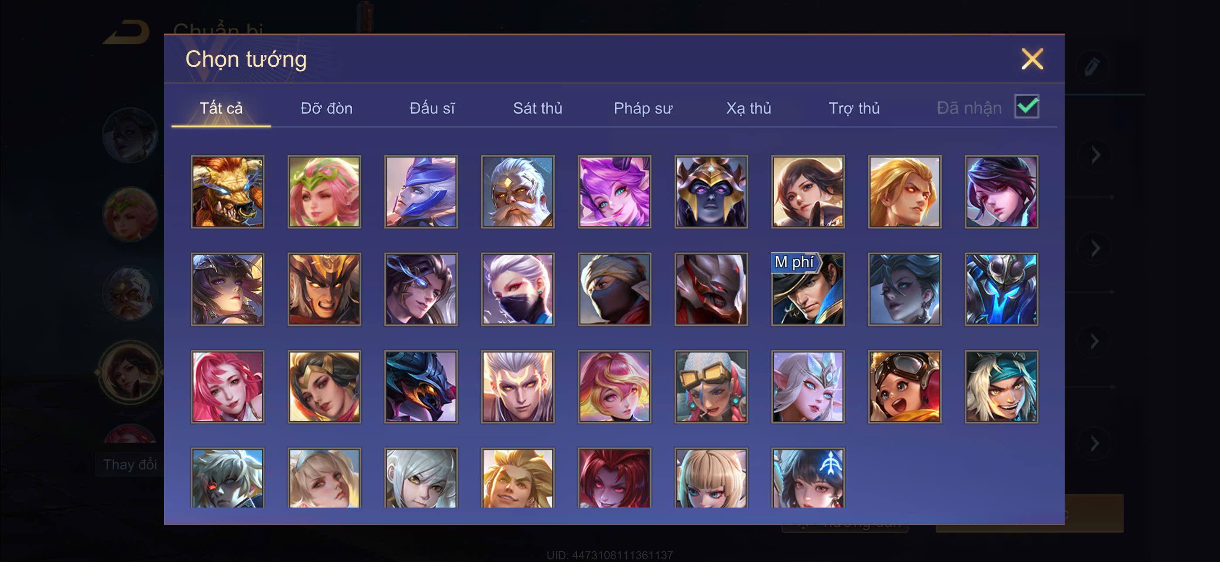Pick the white-haired masked ninja hero
The width and height of the screenshot is (1220, 562).
click(517, 289)
